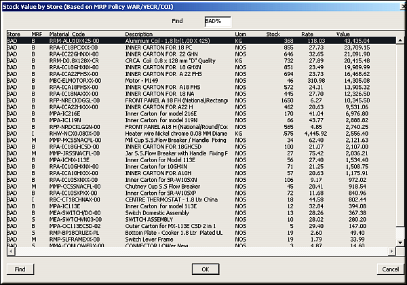Viewport: 407px width, 285px height.
Task: Click the Cancel button
Action: point(389,269)
